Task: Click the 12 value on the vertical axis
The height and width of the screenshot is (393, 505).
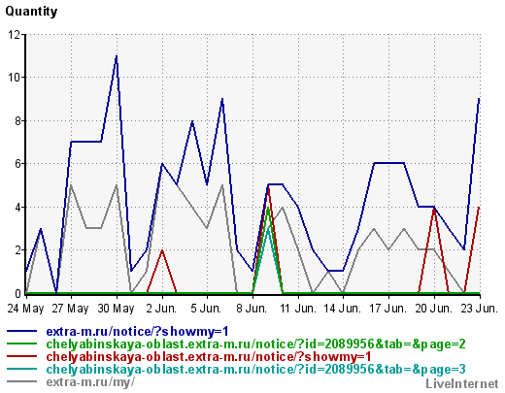Action: point(14,34)
